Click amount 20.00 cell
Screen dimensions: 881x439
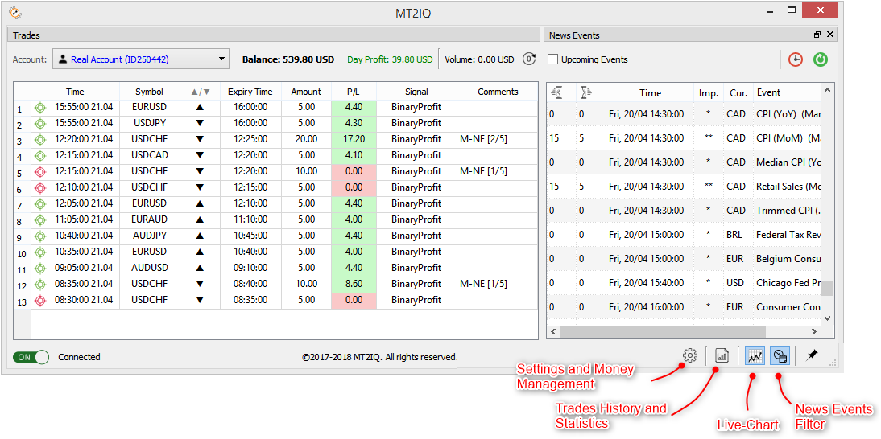click(306, 138)
